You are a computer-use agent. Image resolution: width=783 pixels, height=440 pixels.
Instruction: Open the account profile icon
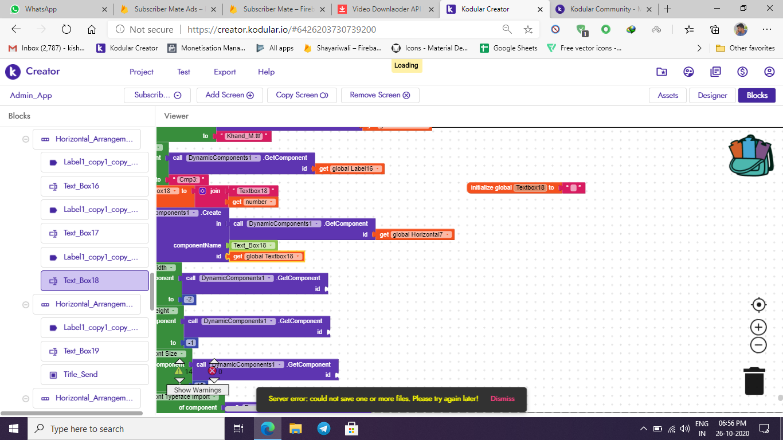[769, 72]
